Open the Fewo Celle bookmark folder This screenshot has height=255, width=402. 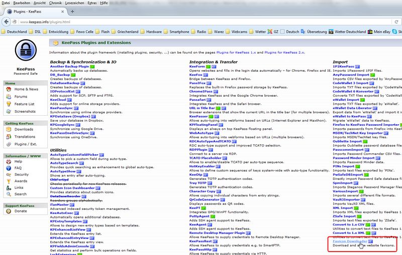[82, 32]
